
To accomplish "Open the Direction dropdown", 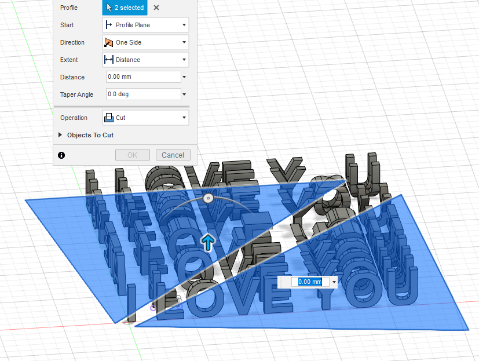I will coord(184,42).
